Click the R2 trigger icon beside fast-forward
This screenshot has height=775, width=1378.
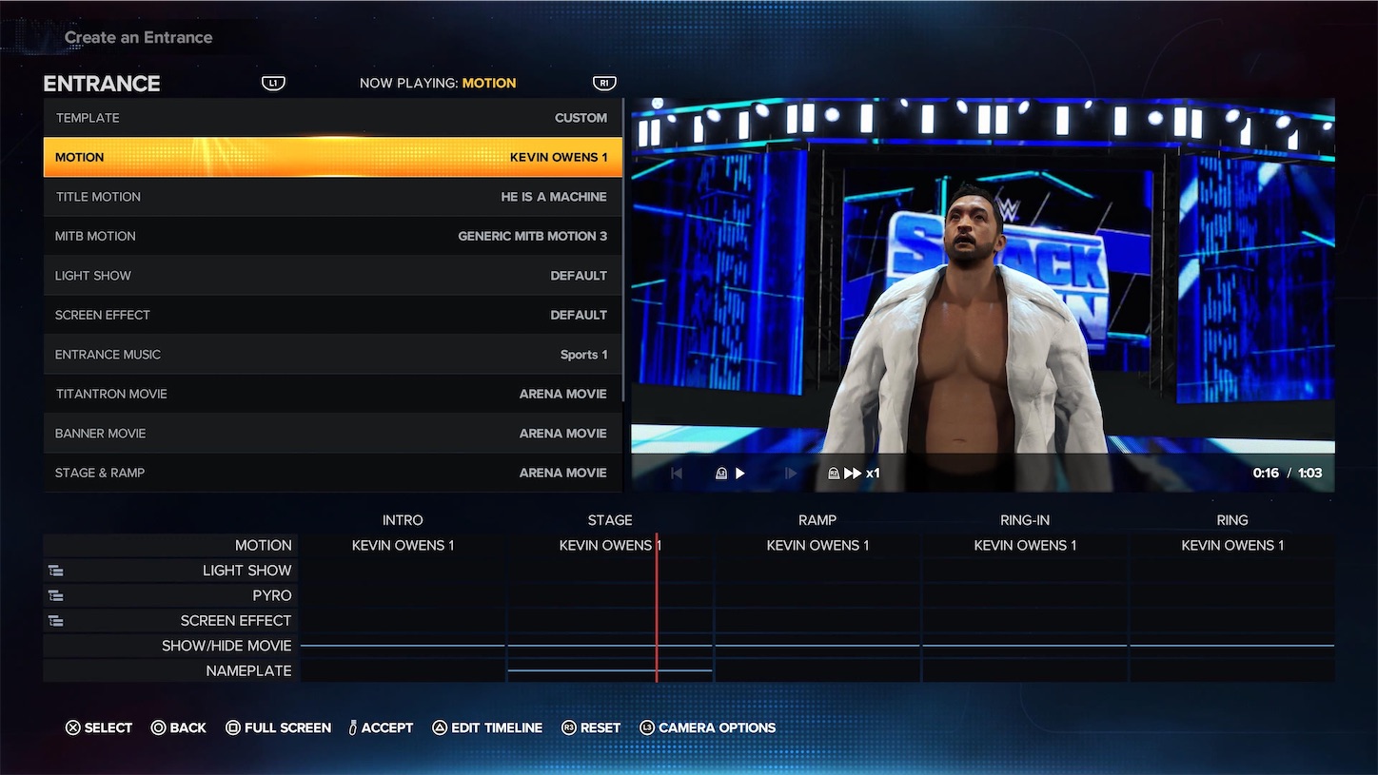[x=835, y=474]
